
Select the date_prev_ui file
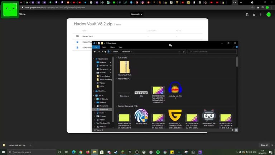tap(124, 94)
